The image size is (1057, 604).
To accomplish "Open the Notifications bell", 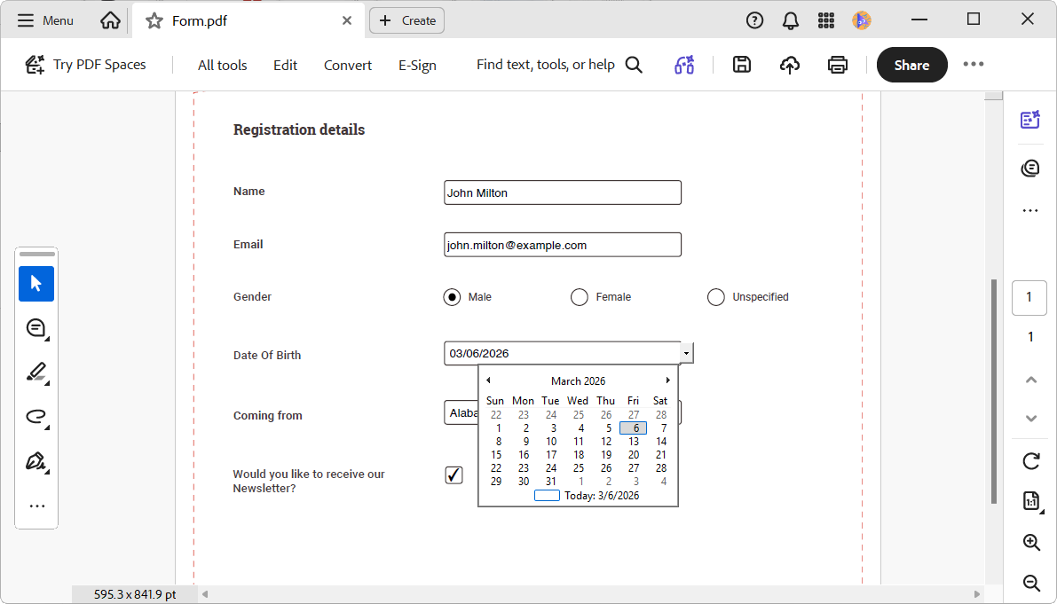I will point(790,20).
